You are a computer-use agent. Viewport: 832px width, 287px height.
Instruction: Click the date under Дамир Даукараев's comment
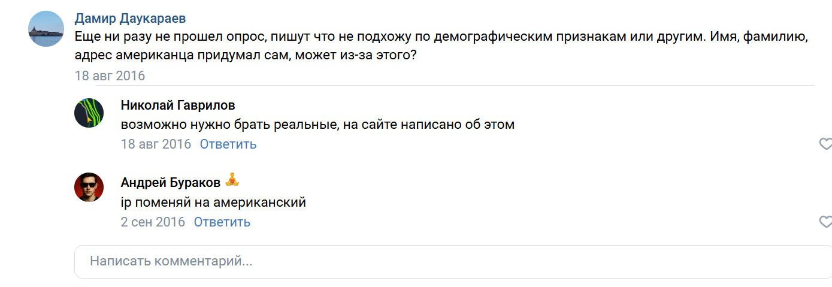click(x=110, y=76)
